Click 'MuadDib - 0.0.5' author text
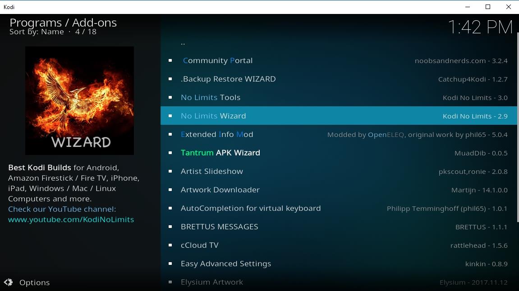The width and height of the screenshot is (519, 291). (x=481, y=153)
